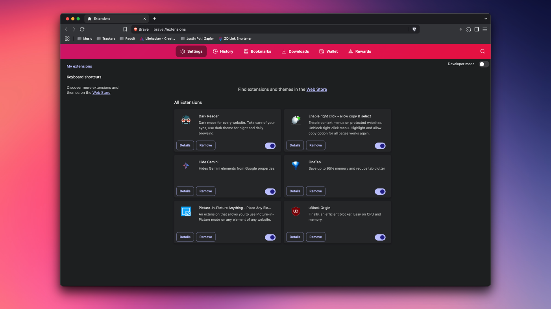
Task: Disable the Dark Reader extension toggle
Action: [270, 146]
